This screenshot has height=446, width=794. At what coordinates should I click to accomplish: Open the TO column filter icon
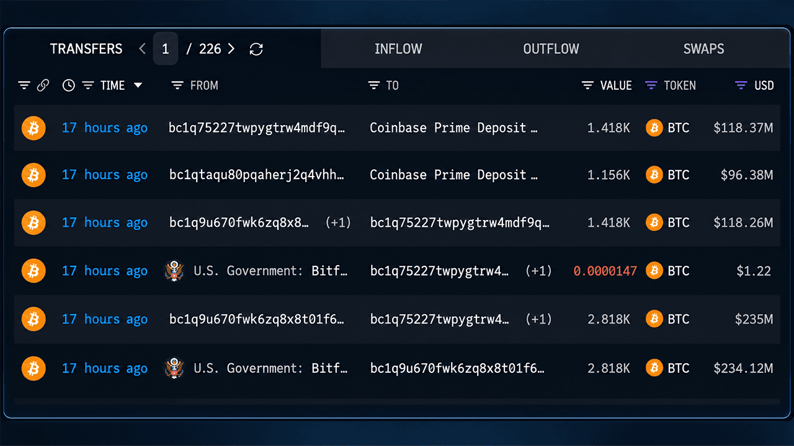point(373,85)
